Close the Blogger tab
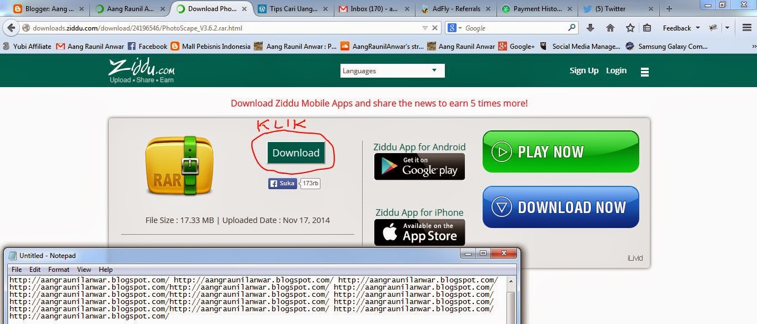Viewport: 757px width, 324px height. click(81, 9)
